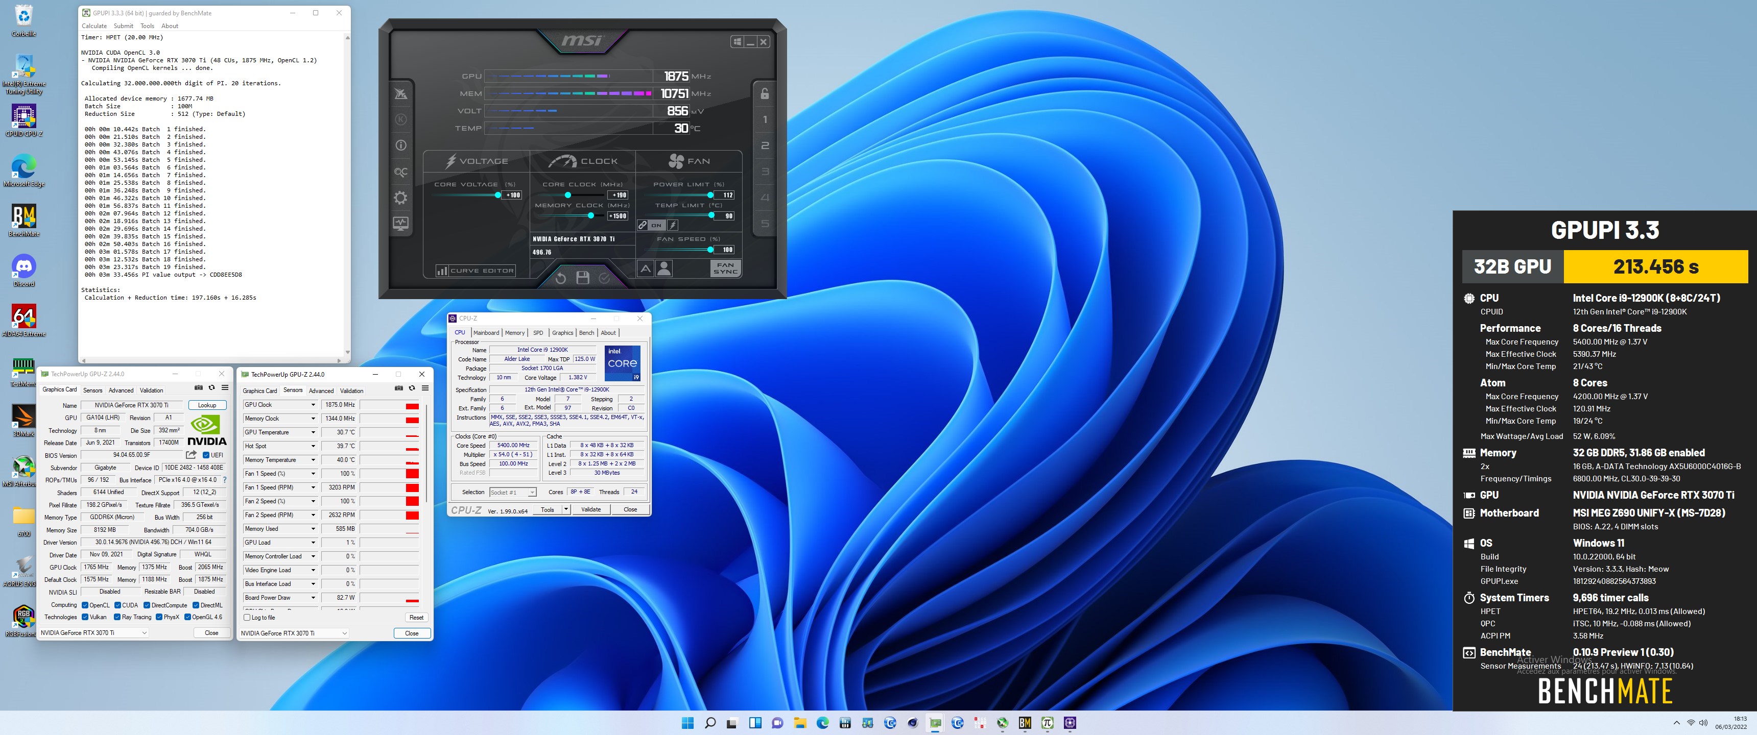1757x735 pixels.
Task: Toggle Afterburner start-with-Windows icon
Action: [x=738, y=41]
